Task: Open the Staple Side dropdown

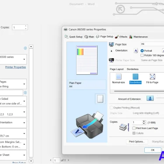Action: 148,113
